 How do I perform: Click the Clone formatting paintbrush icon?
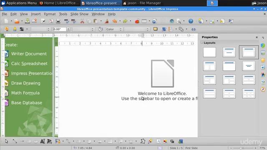[107, 21]
